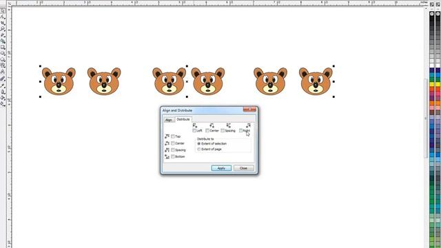Check the Right distribute checkbox
This screenshot has height=248, width=441.
pyautogui.click(x=240, y=130)
